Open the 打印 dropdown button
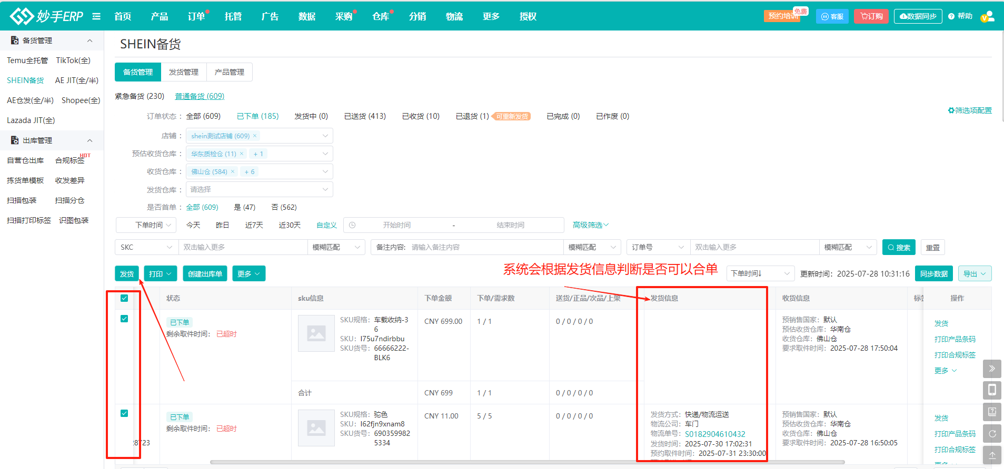The height and width of the screenshot is (469, 1004). pos(161,273)
